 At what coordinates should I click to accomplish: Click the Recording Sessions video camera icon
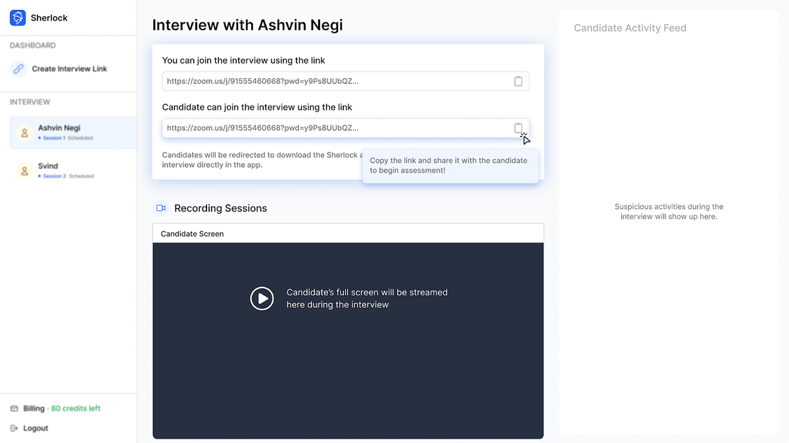pos(160,207)
